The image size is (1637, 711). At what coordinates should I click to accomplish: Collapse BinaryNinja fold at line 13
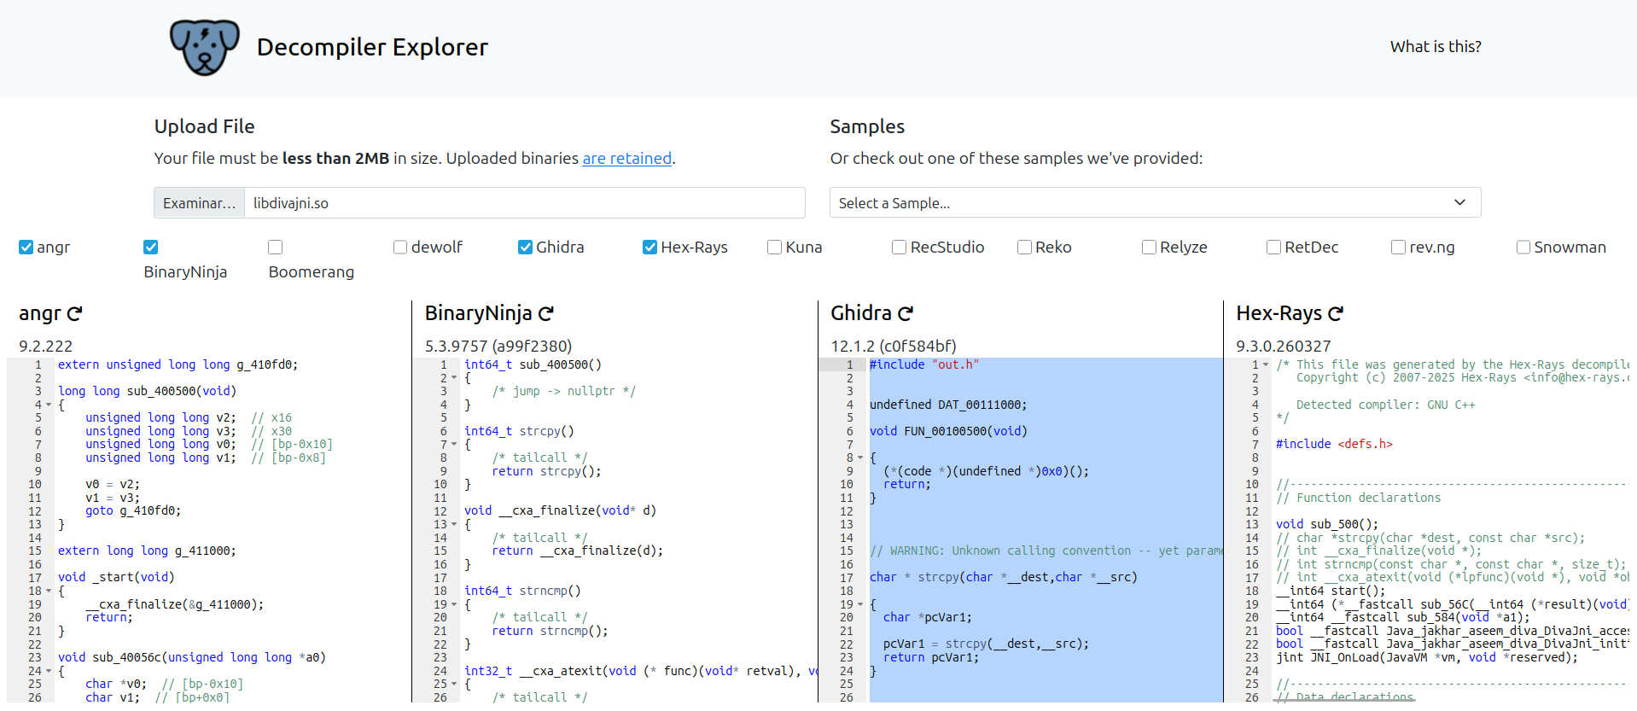point(454,524)
